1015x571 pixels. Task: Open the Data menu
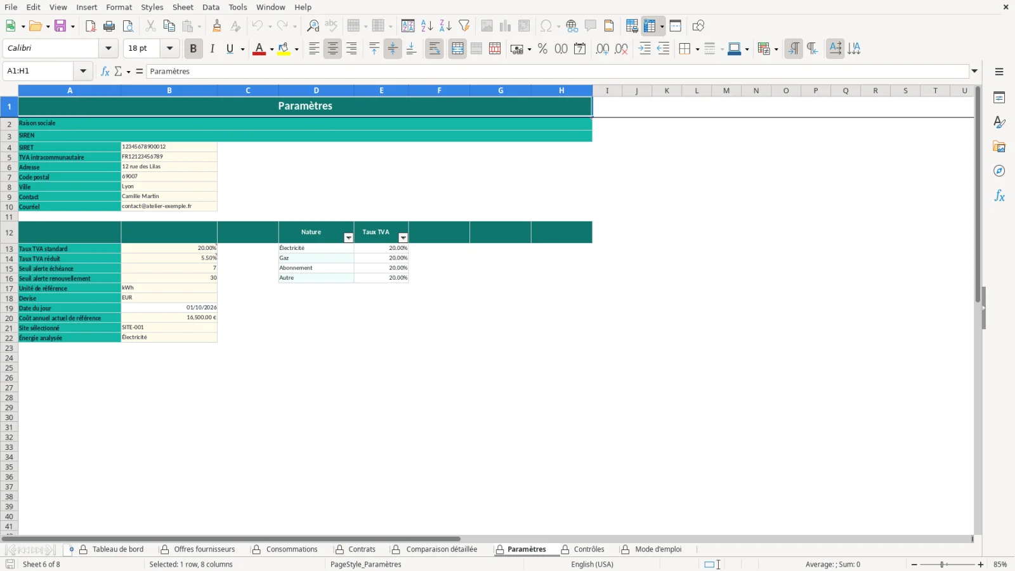click(x=211, y=7)
